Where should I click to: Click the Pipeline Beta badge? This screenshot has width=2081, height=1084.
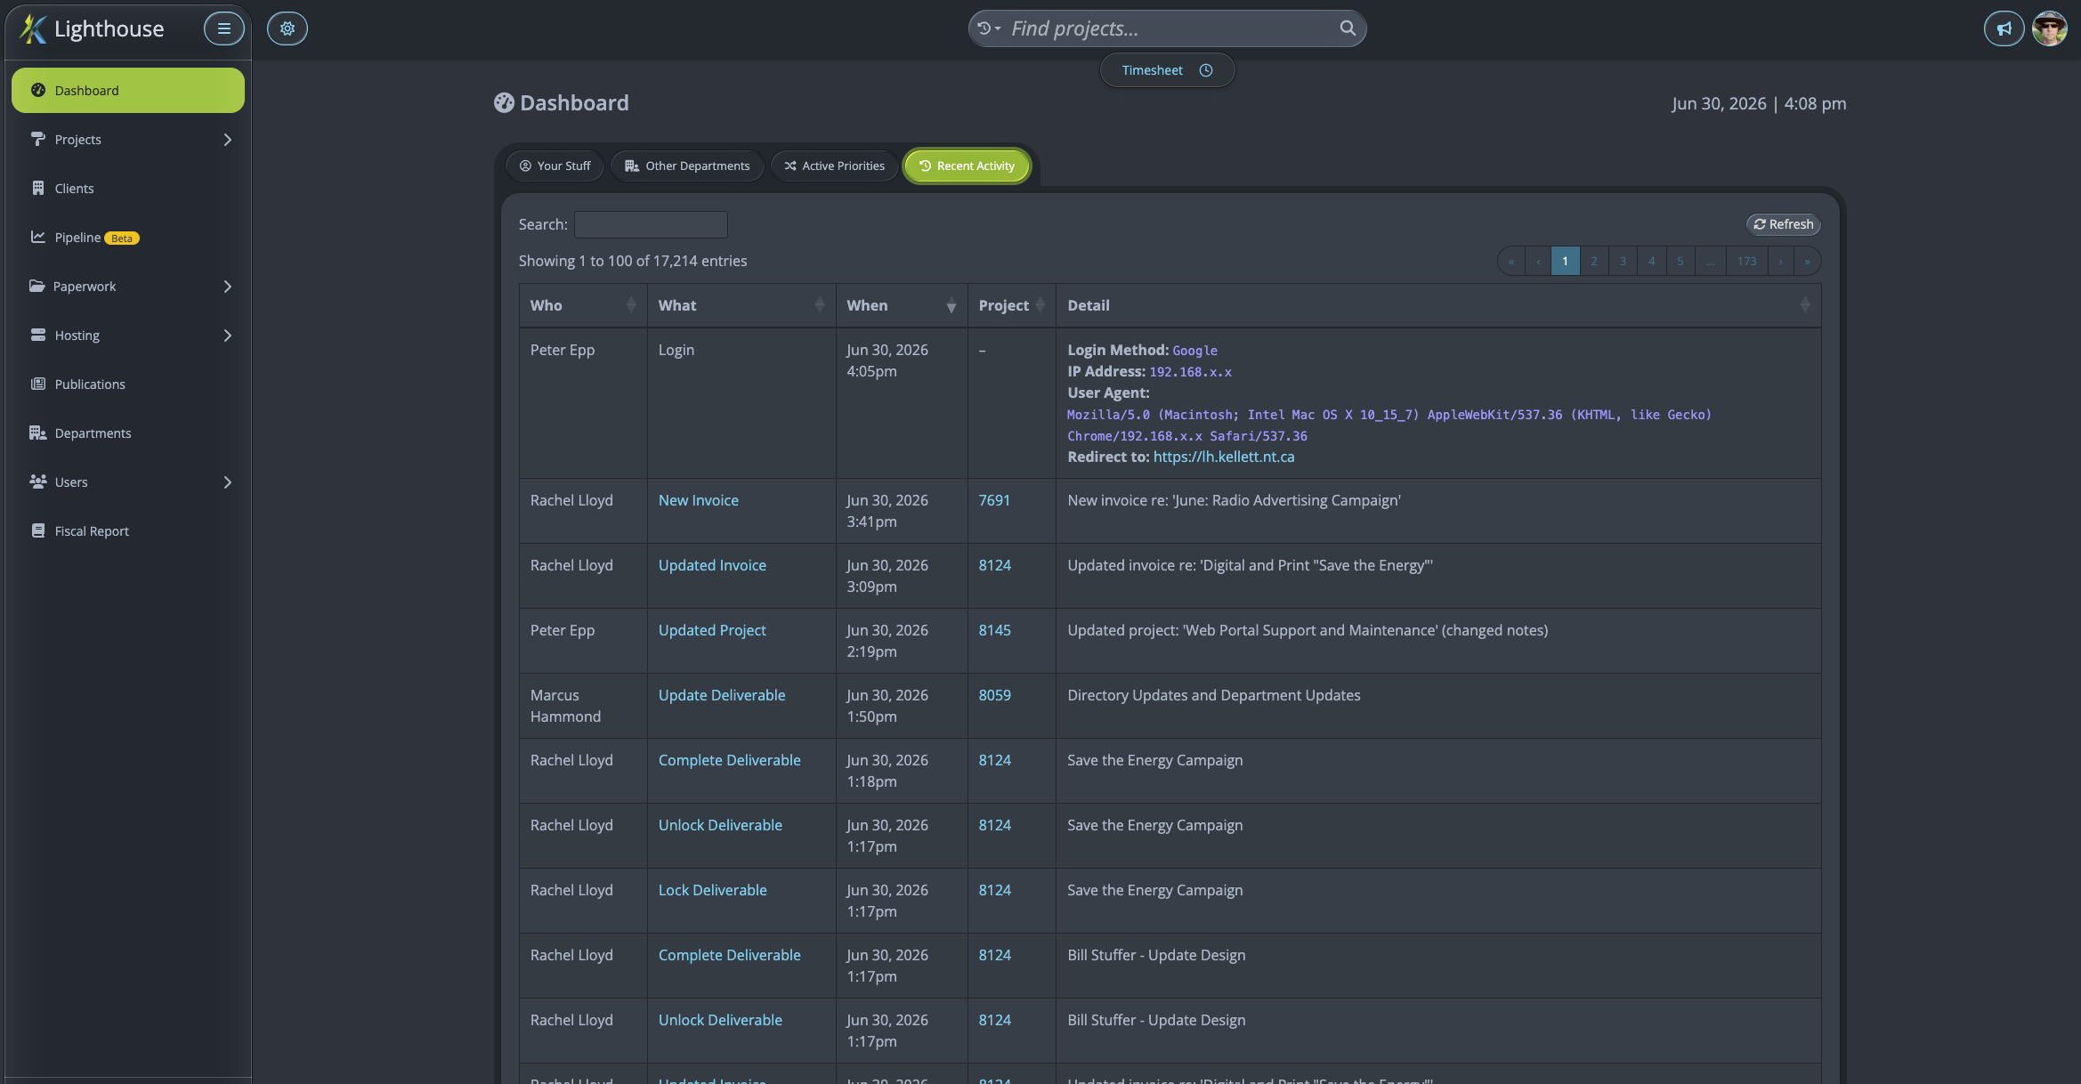tap(122, 238)
